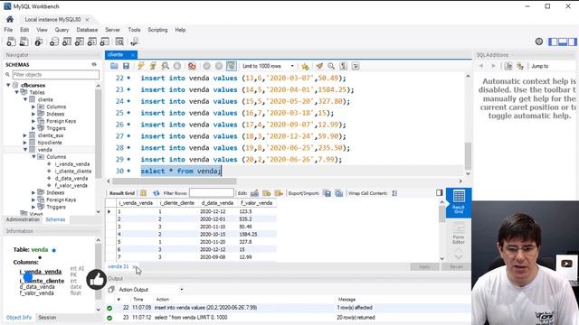Switch to Administration tab

pos(23,219)
